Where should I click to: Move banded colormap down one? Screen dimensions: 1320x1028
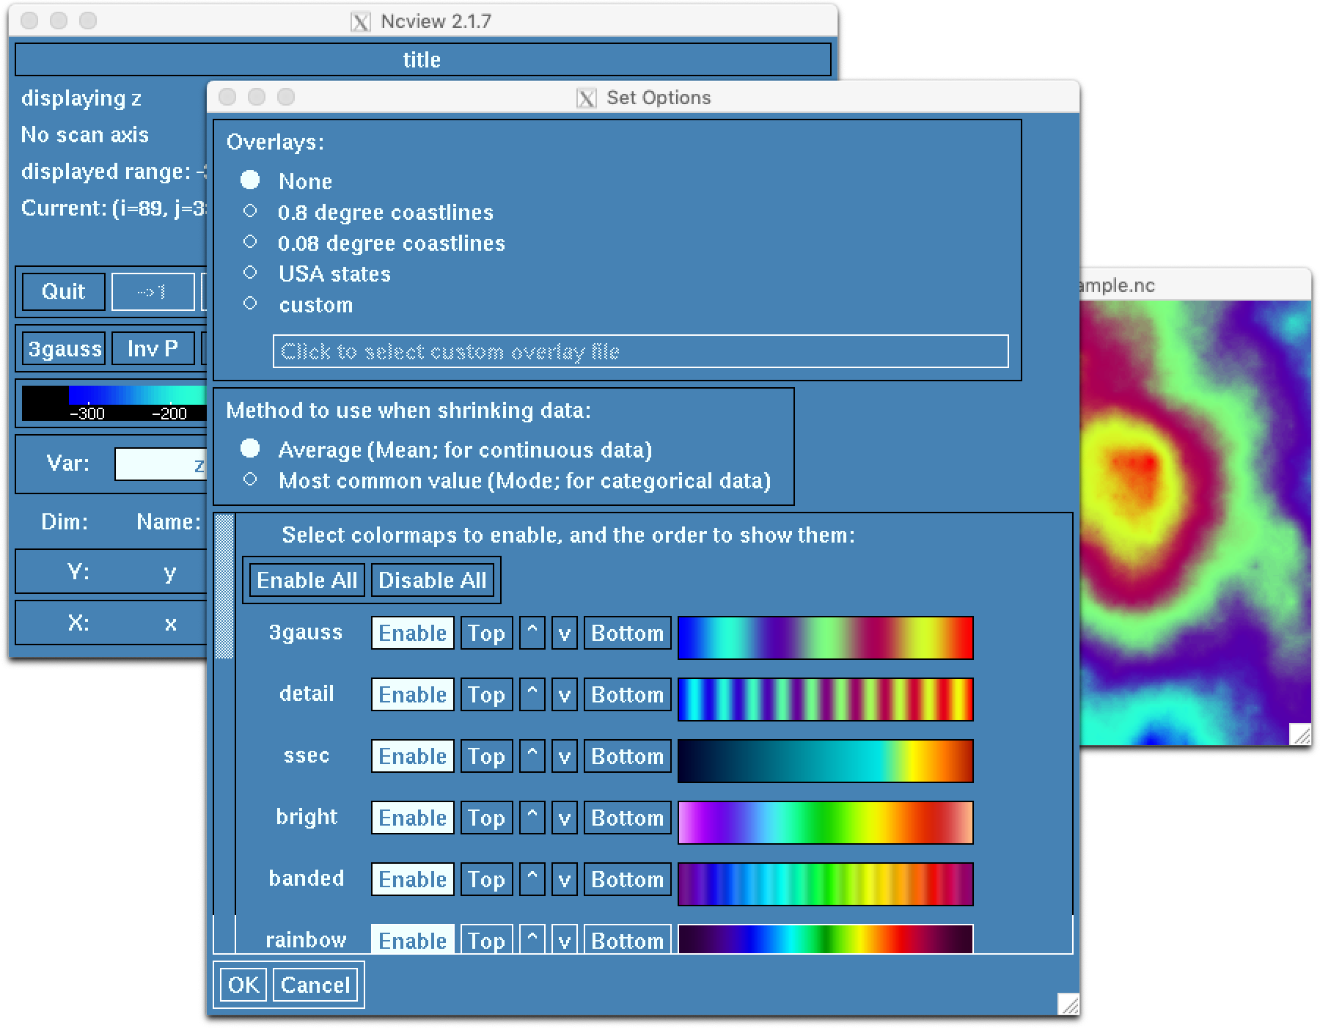tap(564, 879)
